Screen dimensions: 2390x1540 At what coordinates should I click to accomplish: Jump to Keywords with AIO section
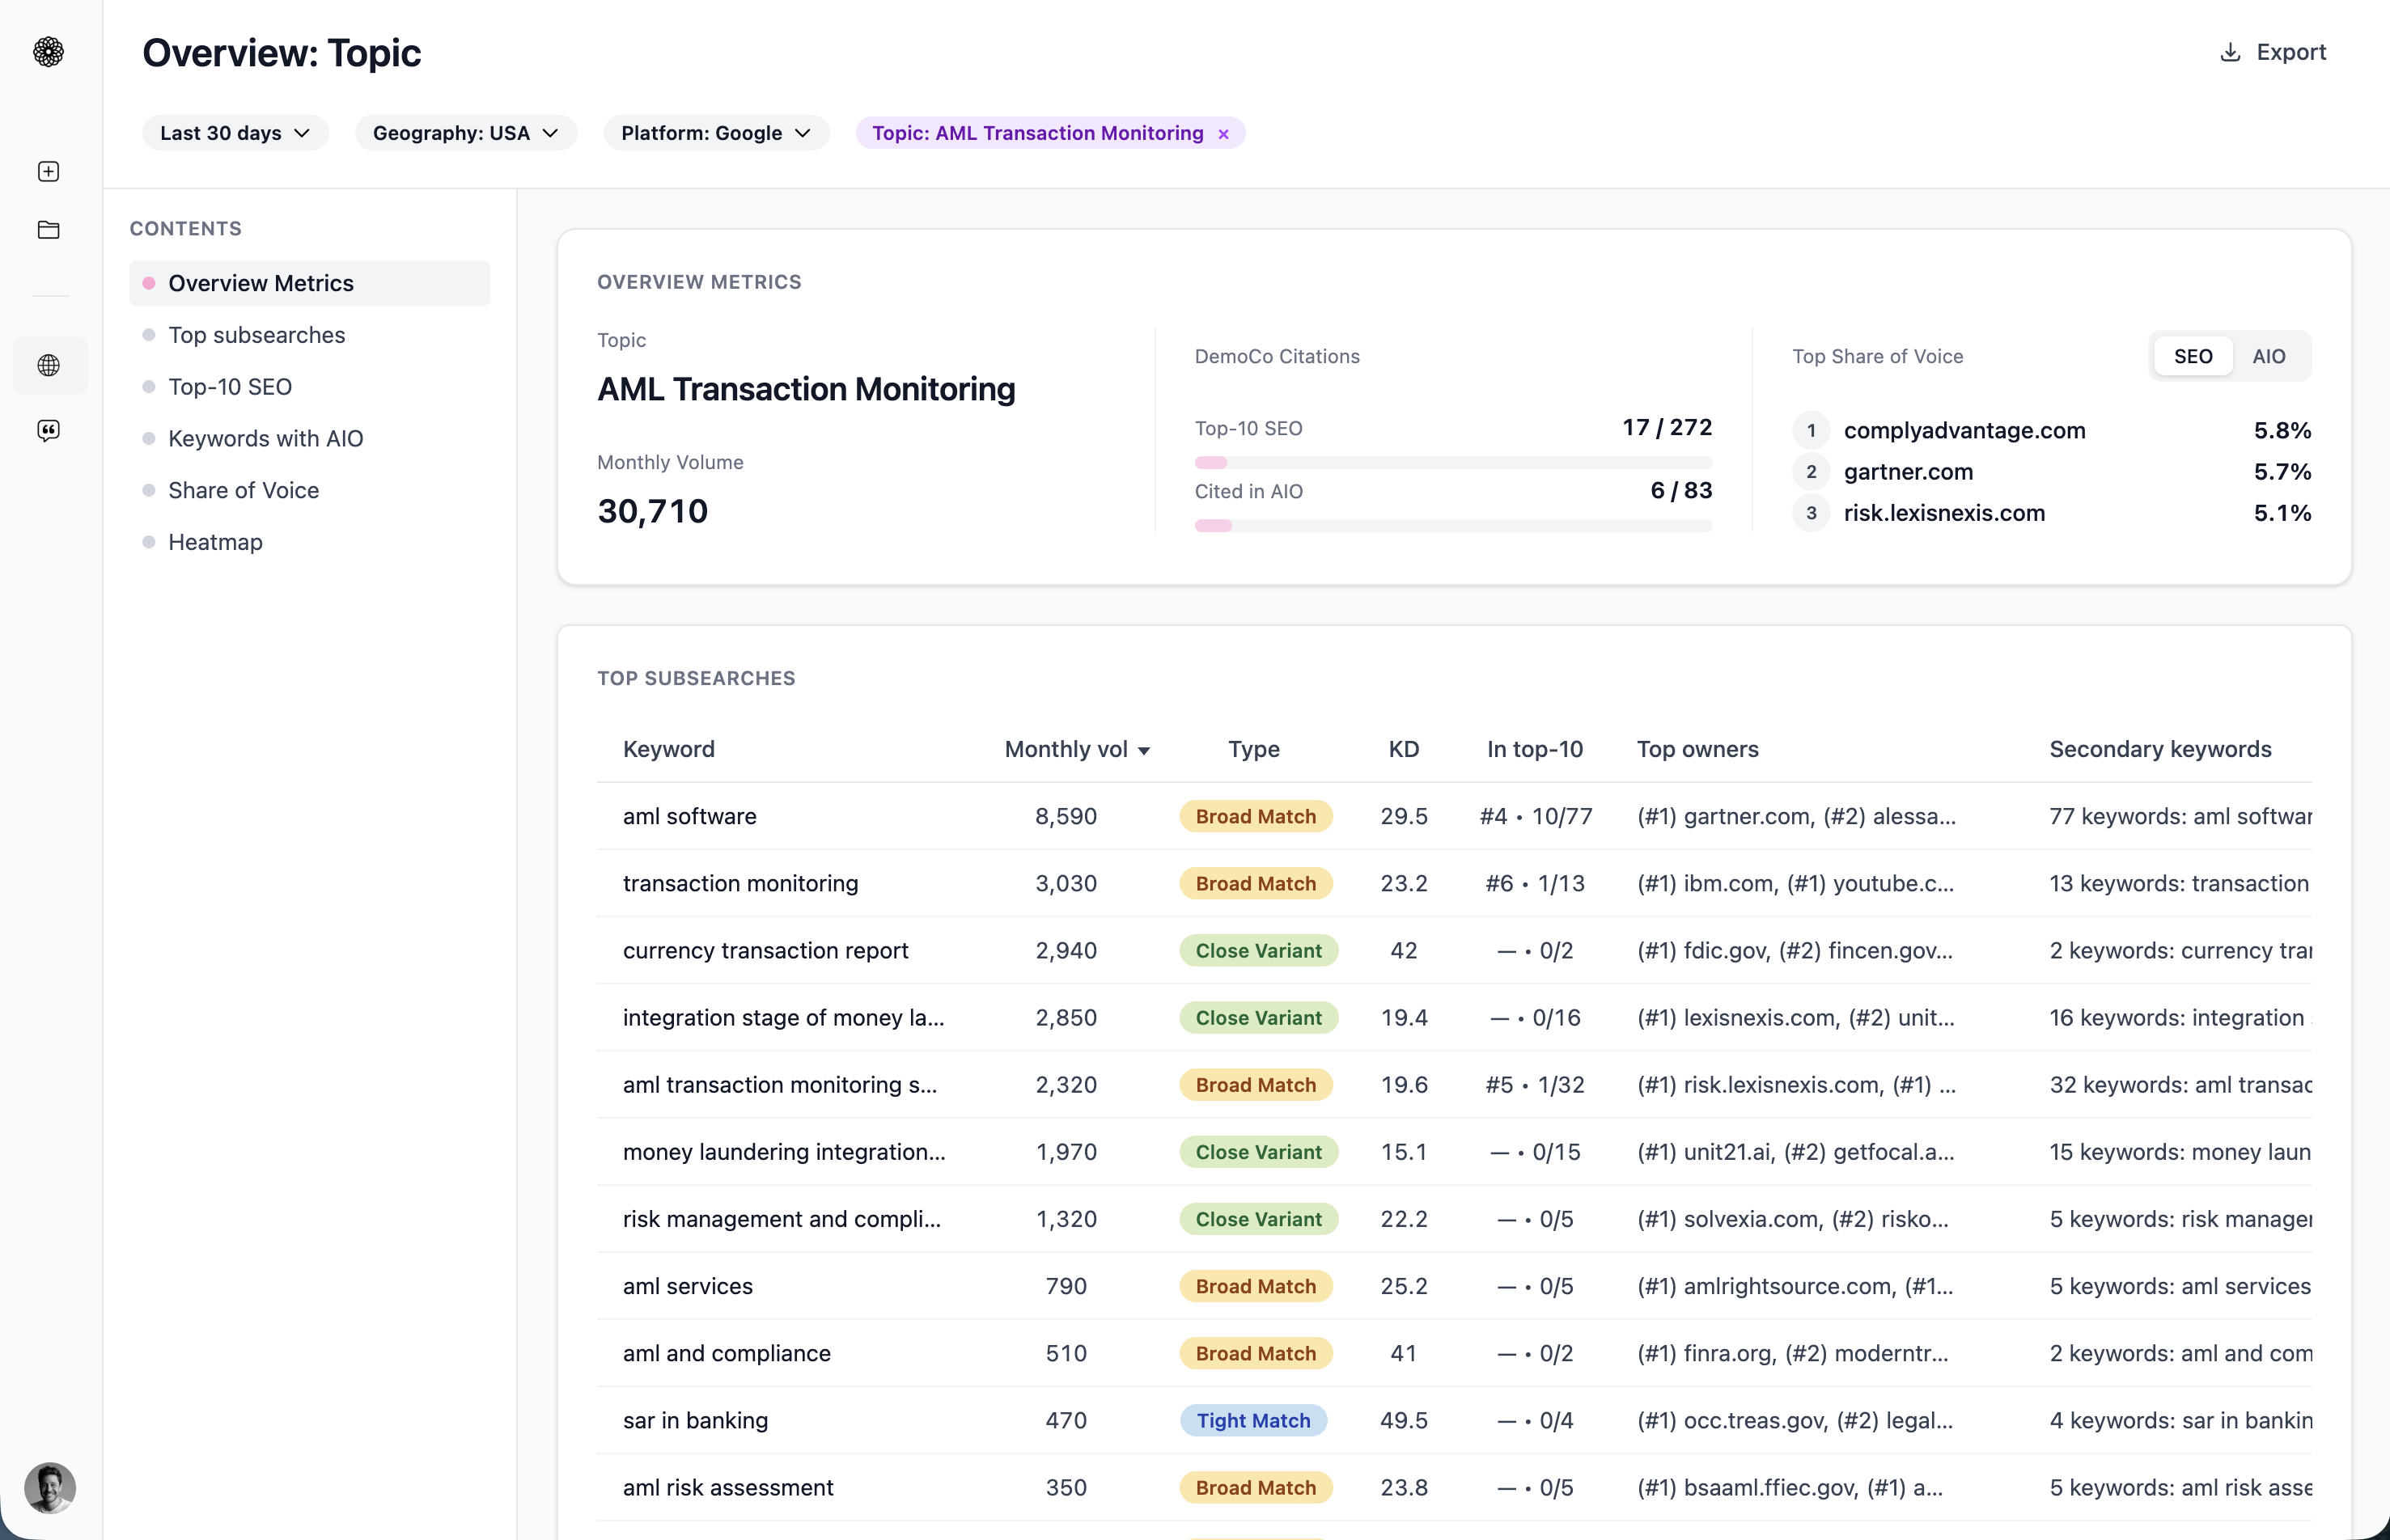coord(265,438)
